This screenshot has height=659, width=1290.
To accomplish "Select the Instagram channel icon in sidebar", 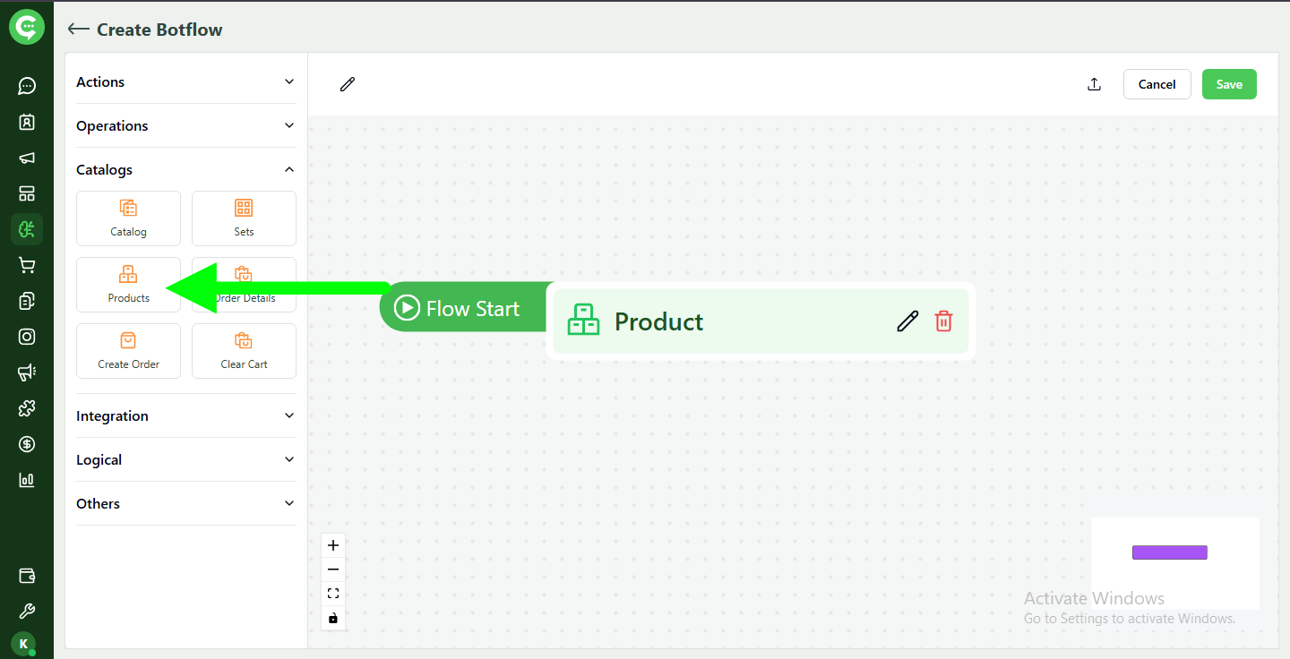I will pos(27,337).
